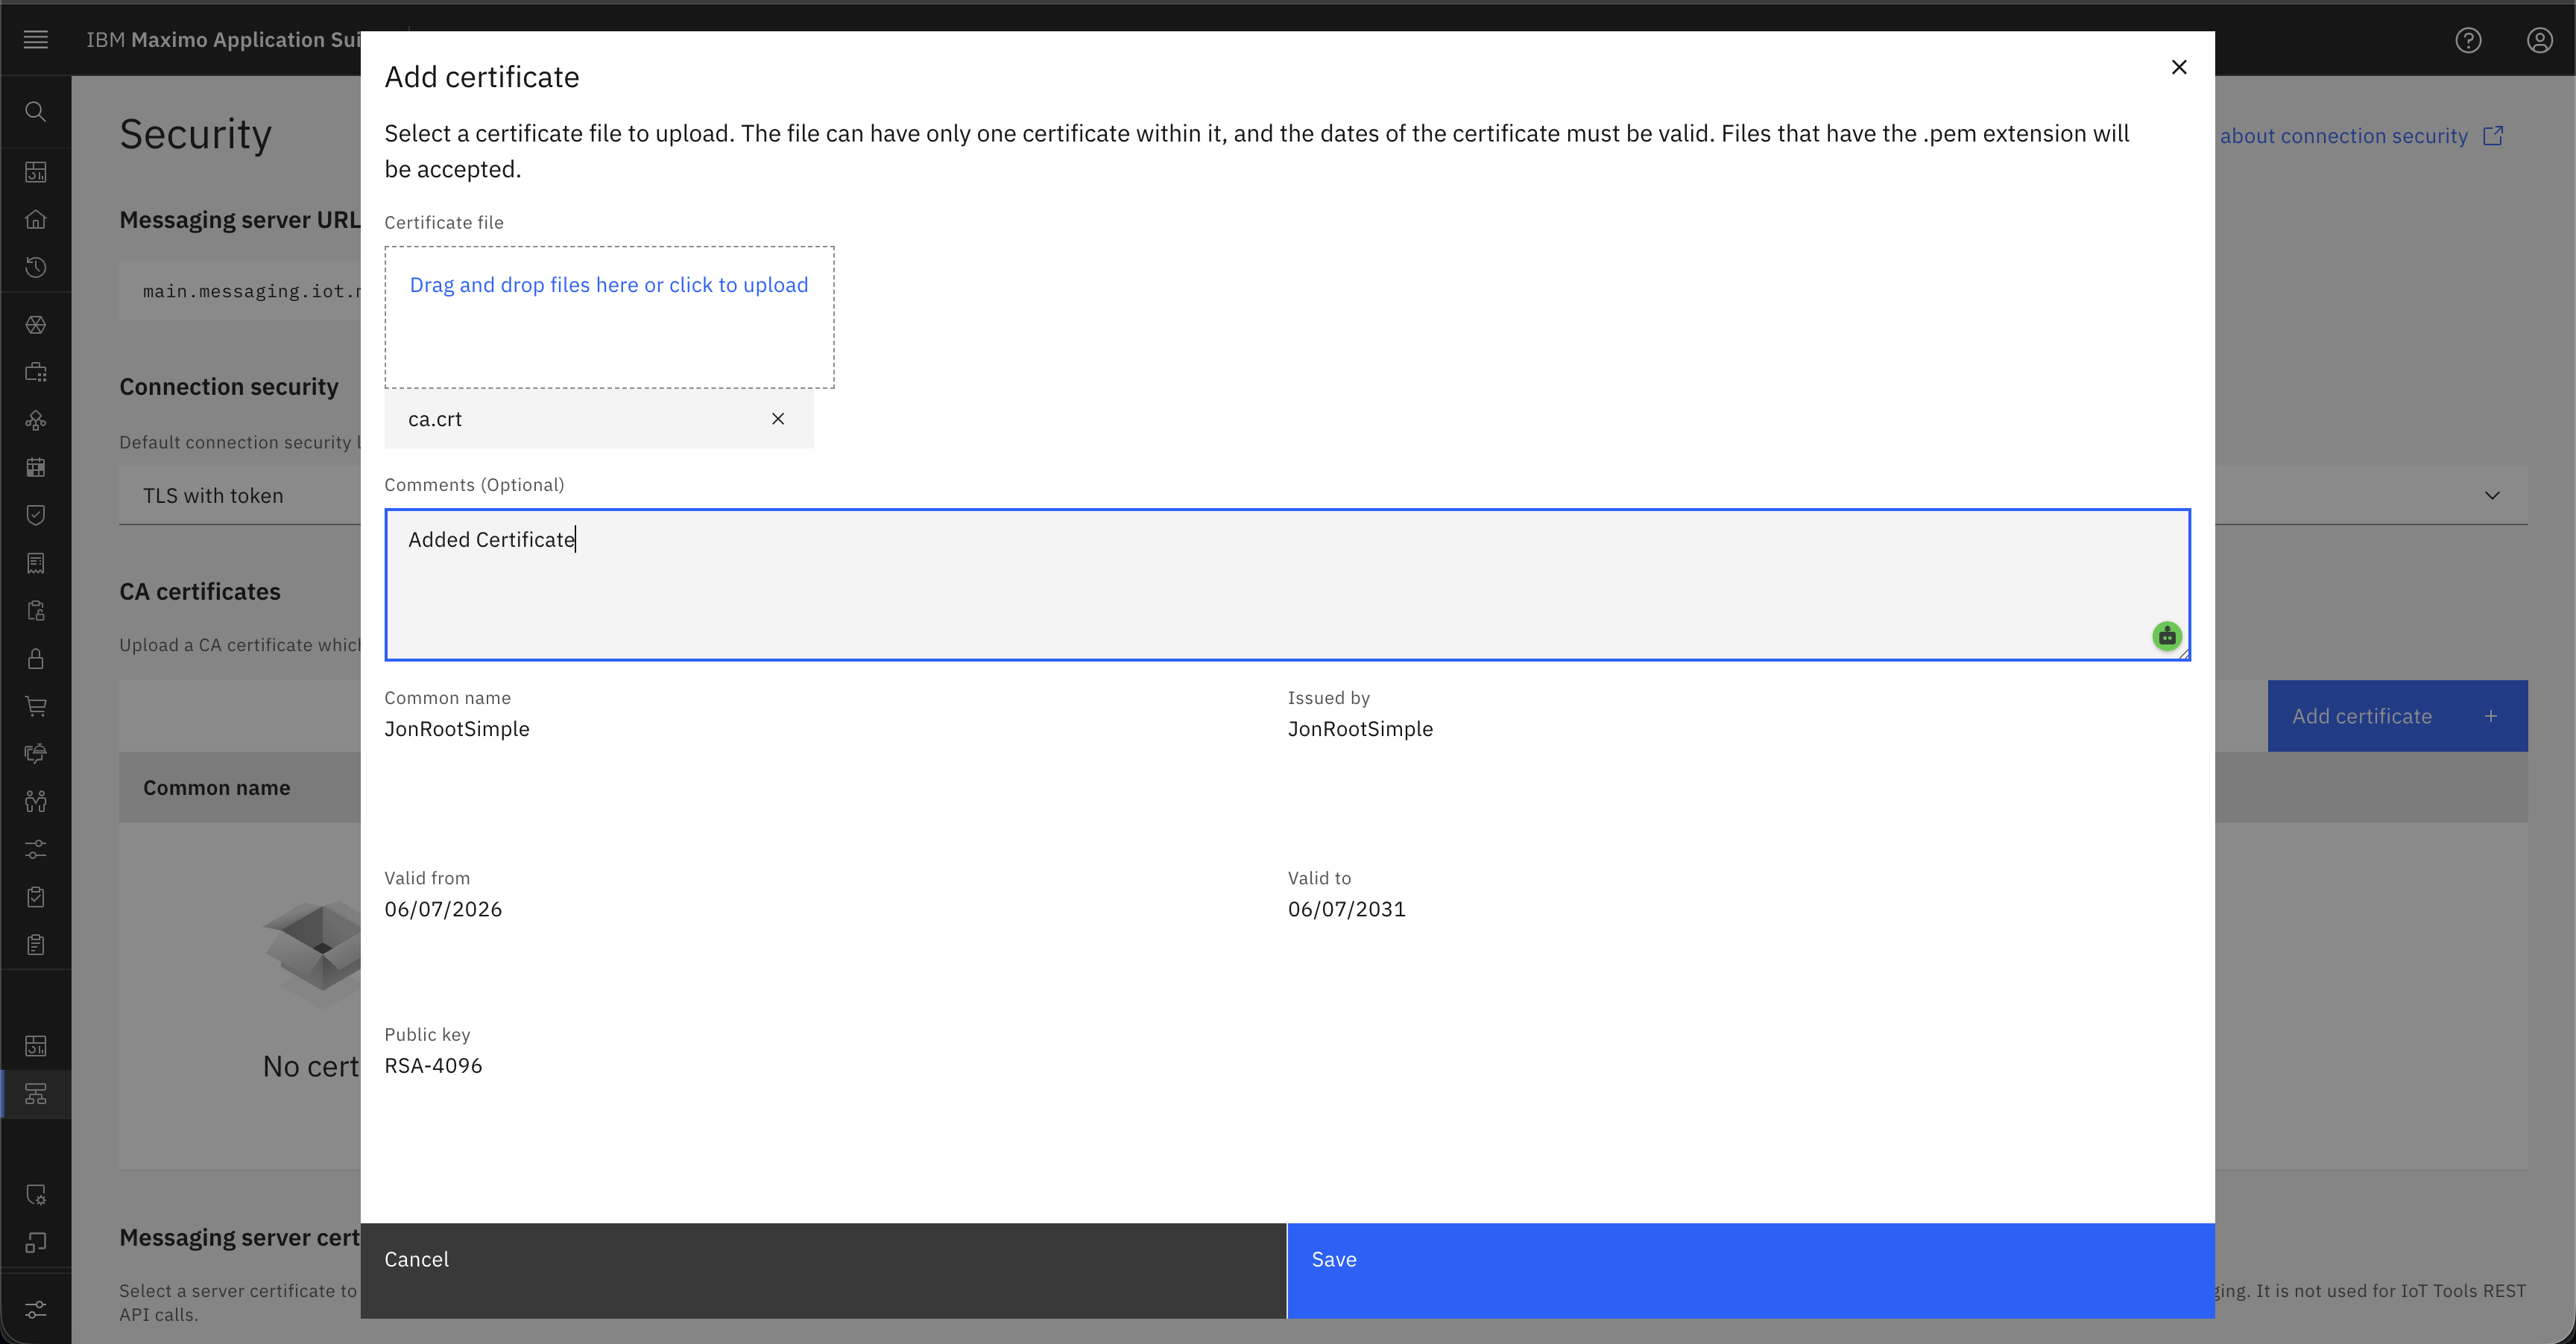The image size is (2576, 1344).
Task: Focus the Comments text area
Action: pos(1287,585)
